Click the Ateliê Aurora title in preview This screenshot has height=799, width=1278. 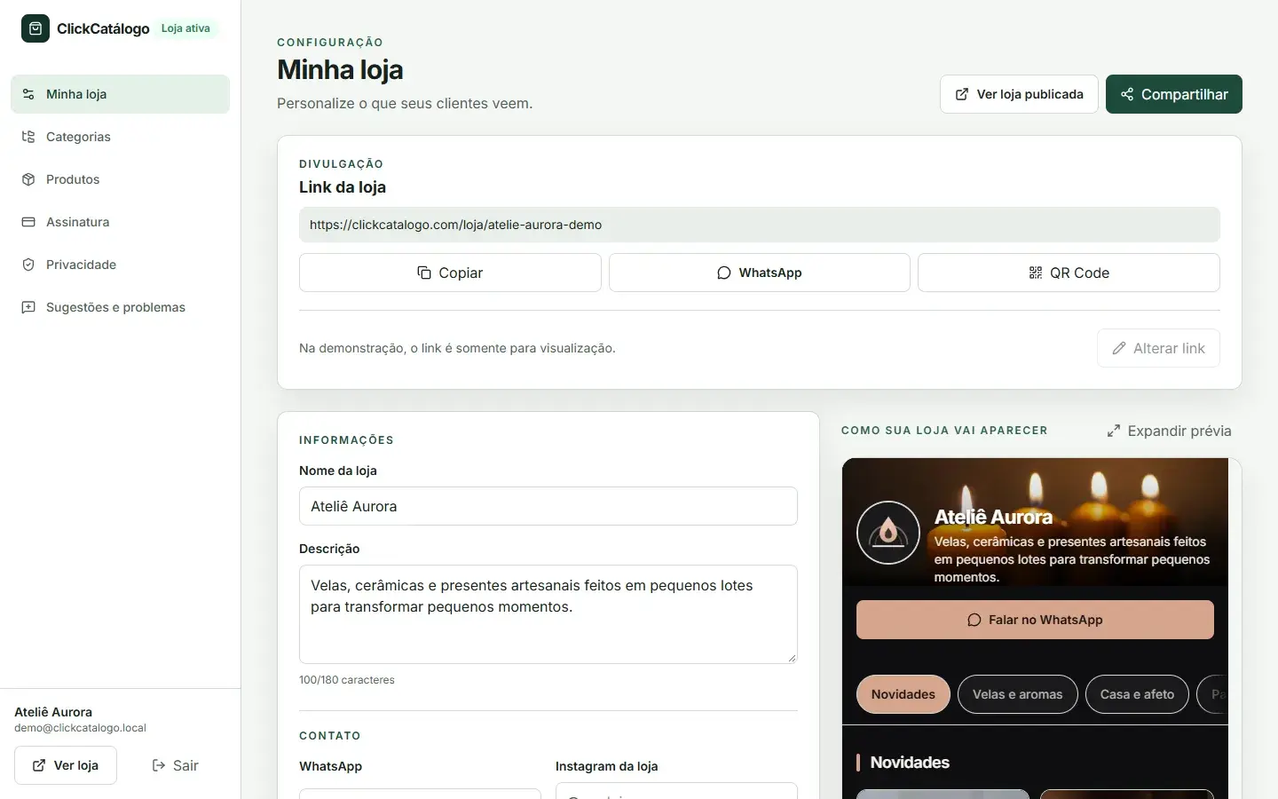click(x=993, y=517)
